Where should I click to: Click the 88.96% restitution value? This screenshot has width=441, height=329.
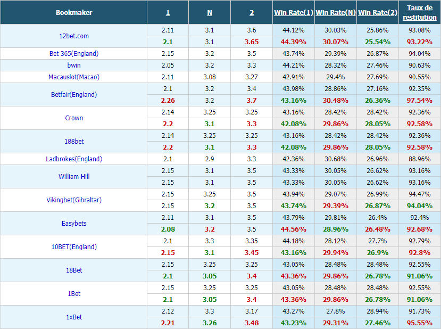pyautogui.click(x=420, y=159)
